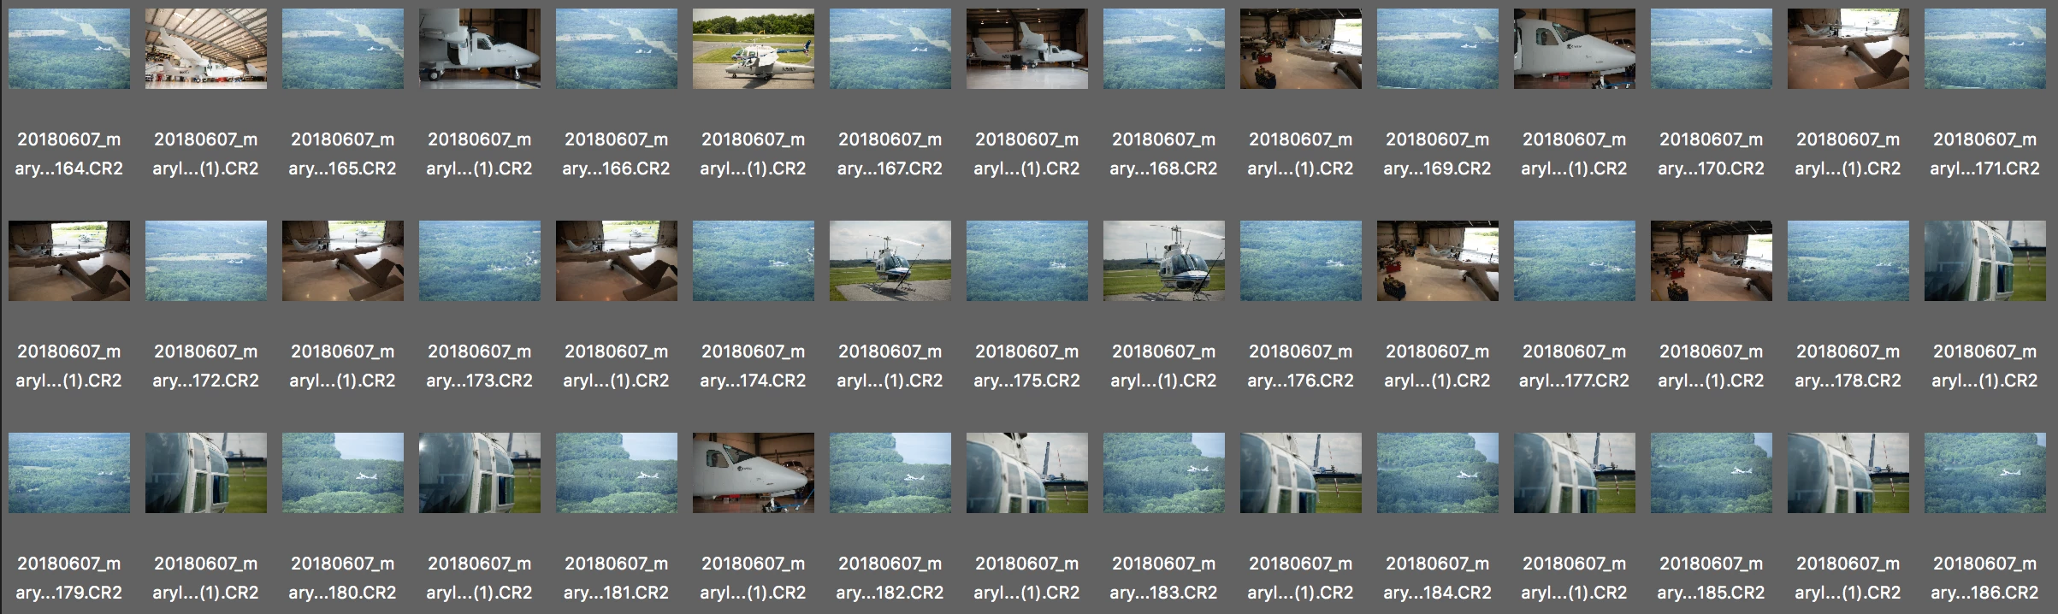Click the ary...180.CR2 photo with white plane
Image resolution: width=2058 pixels, height=614 pixels.
click(x=343, y=473)
